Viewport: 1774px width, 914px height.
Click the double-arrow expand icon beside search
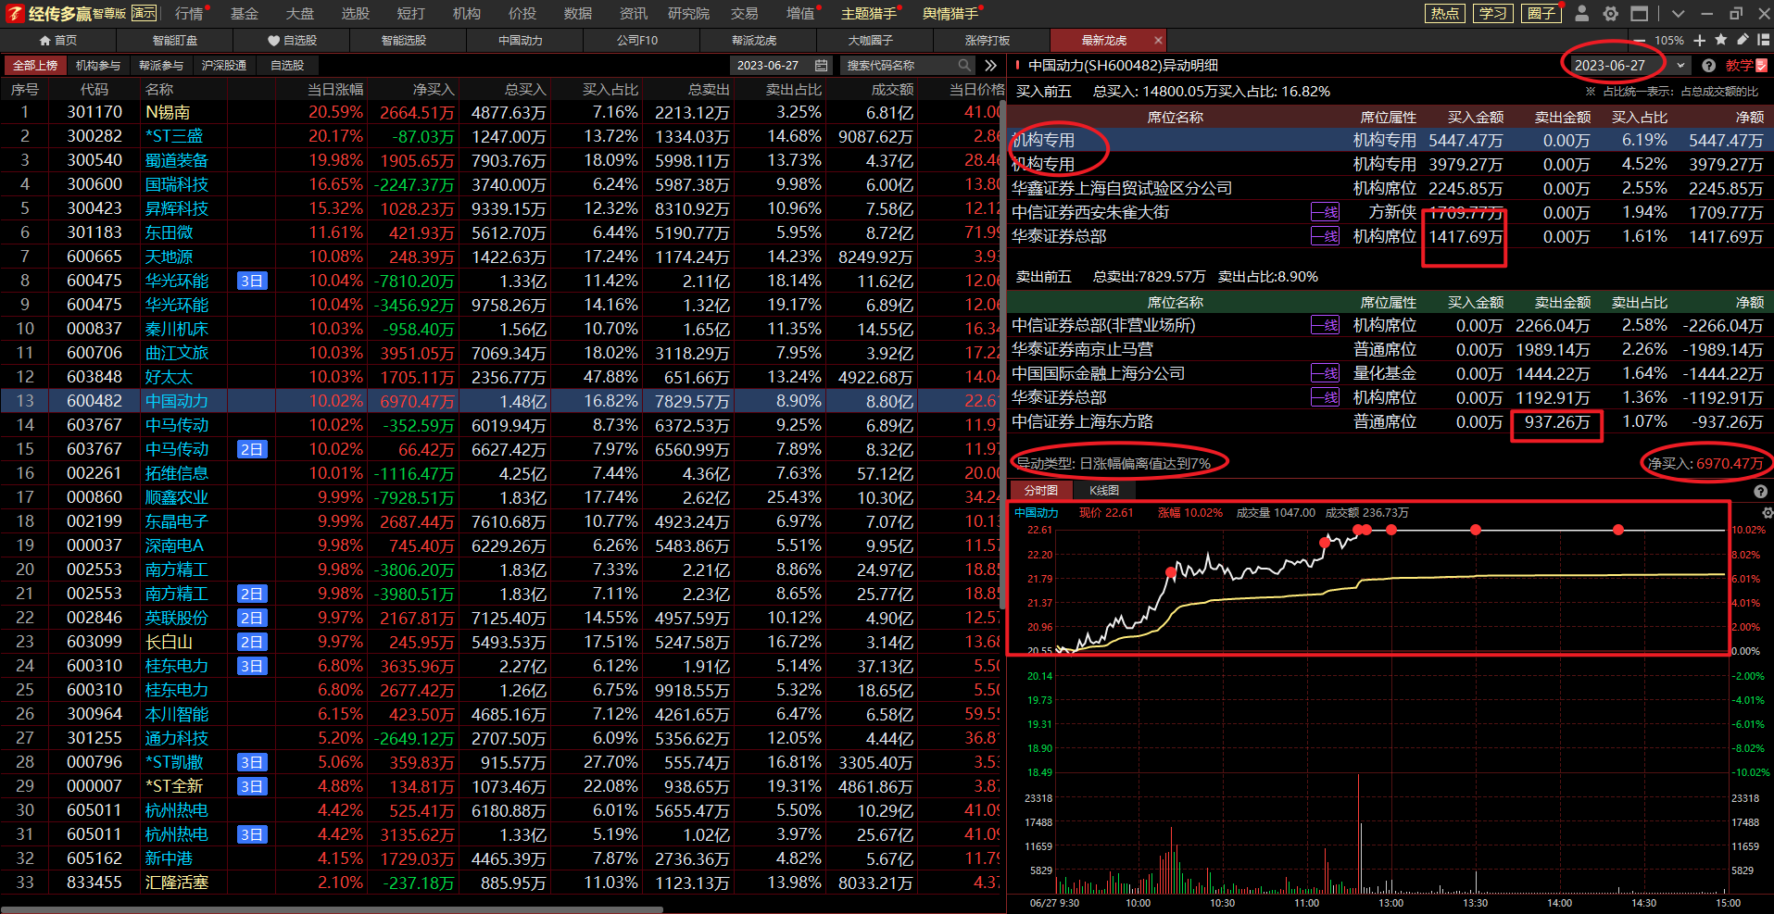(x=991, y=66)
